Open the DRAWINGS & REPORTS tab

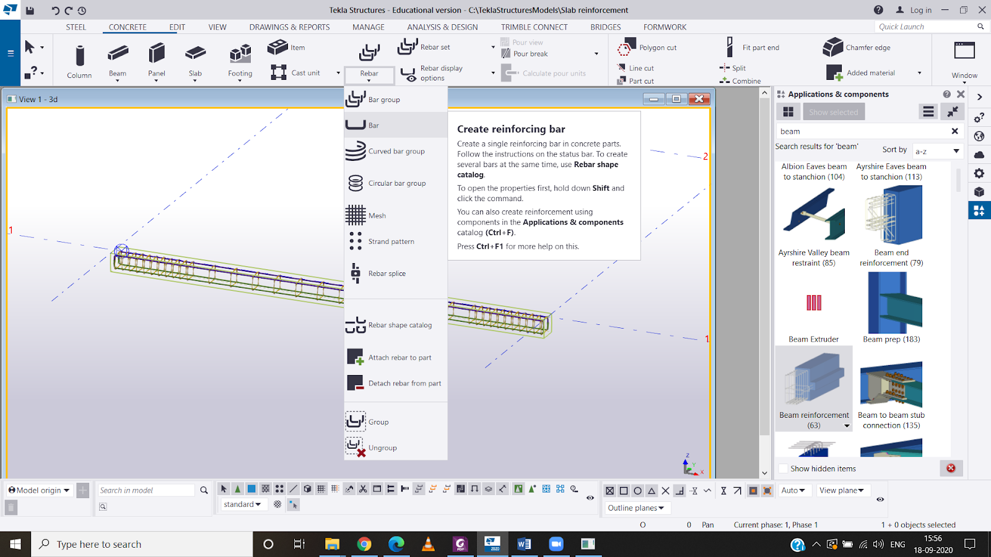(289, 27)
